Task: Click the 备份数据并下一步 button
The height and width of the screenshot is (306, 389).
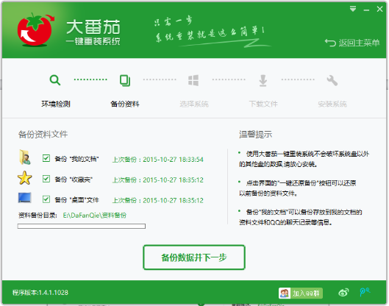Action: click(x=194, y=257)
